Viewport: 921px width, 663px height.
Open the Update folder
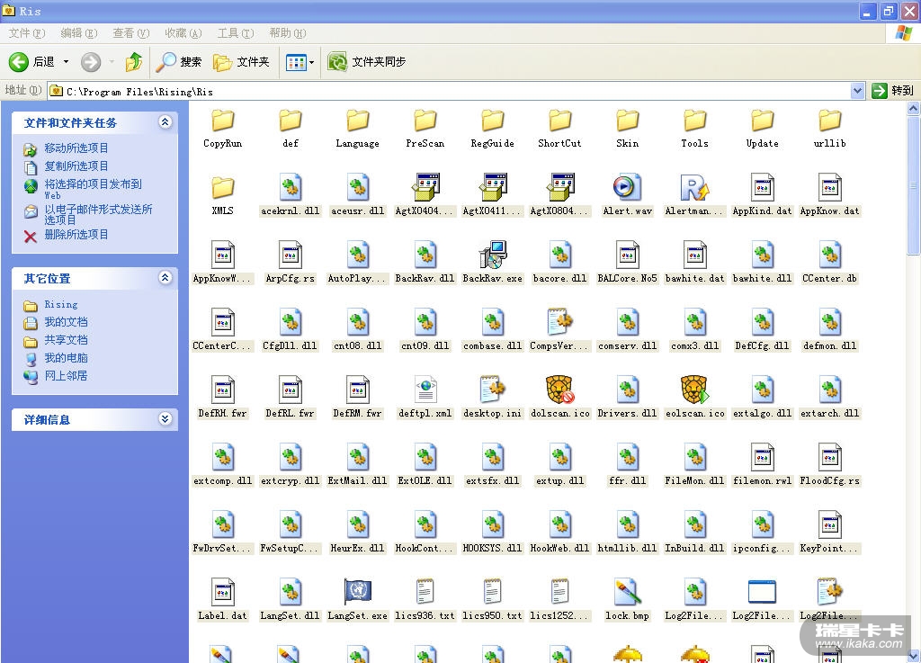coord(762,121)
